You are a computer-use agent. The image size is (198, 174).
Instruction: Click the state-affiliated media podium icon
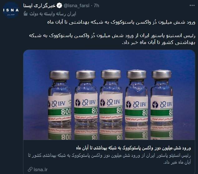26,13
